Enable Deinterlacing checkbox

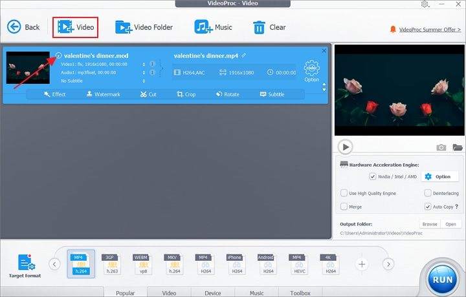pos(428,193)
